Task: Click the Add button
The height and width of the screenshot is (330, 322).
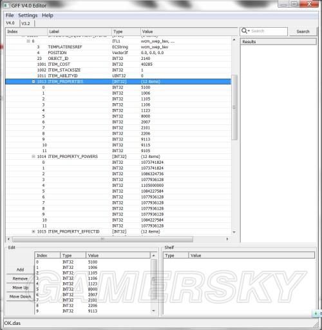Action: 20,269
